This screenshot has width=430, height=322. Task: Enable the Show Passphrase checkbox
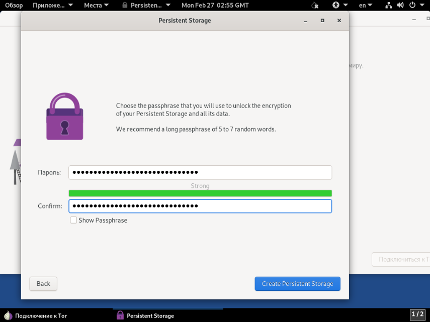pyautogui.click(x=74, y=220)
